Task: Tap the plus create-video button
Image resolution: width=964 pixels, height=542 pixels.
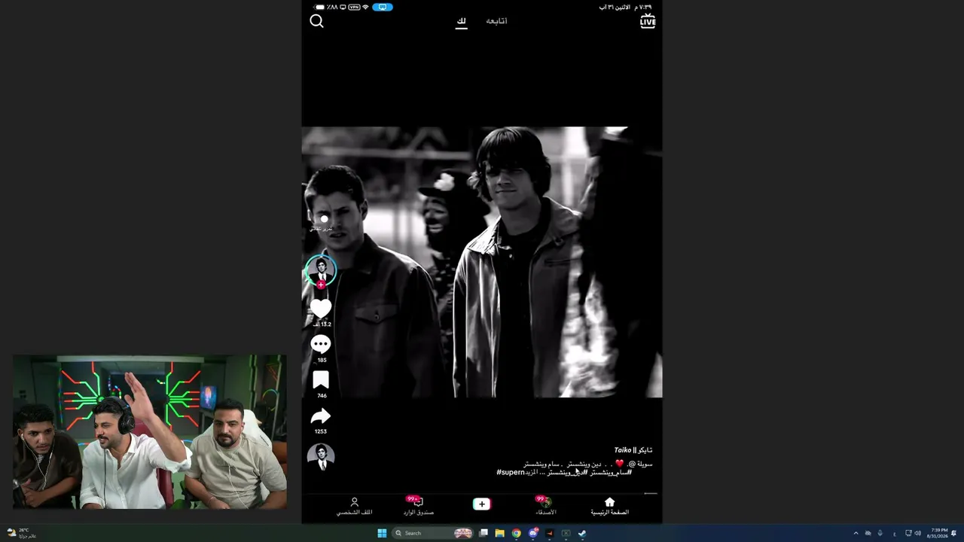Action: (482, 504)
